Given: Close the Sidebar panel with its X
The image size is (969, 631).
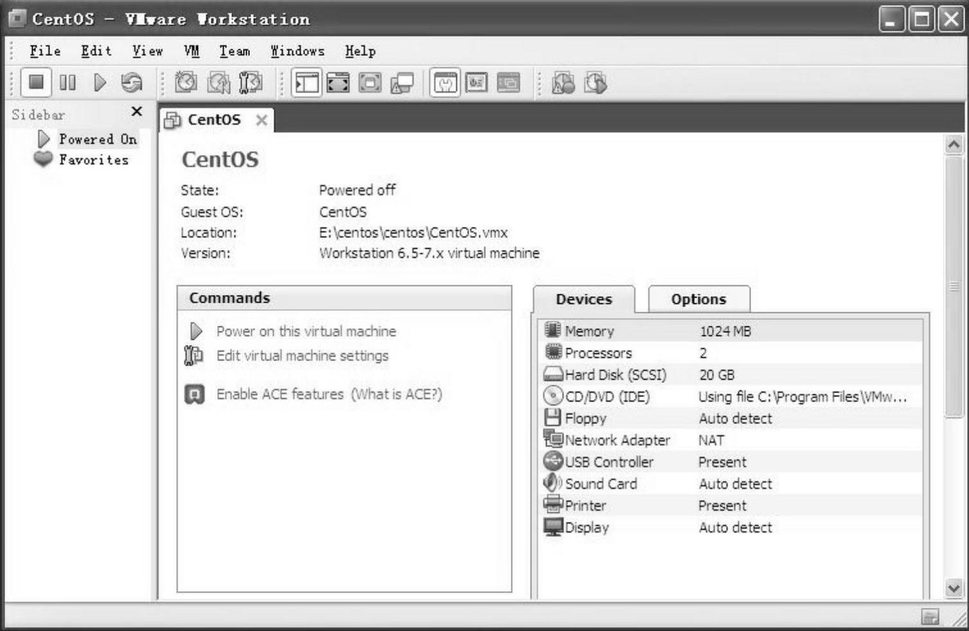Looking at the screenshot, I should coord(137,112).
